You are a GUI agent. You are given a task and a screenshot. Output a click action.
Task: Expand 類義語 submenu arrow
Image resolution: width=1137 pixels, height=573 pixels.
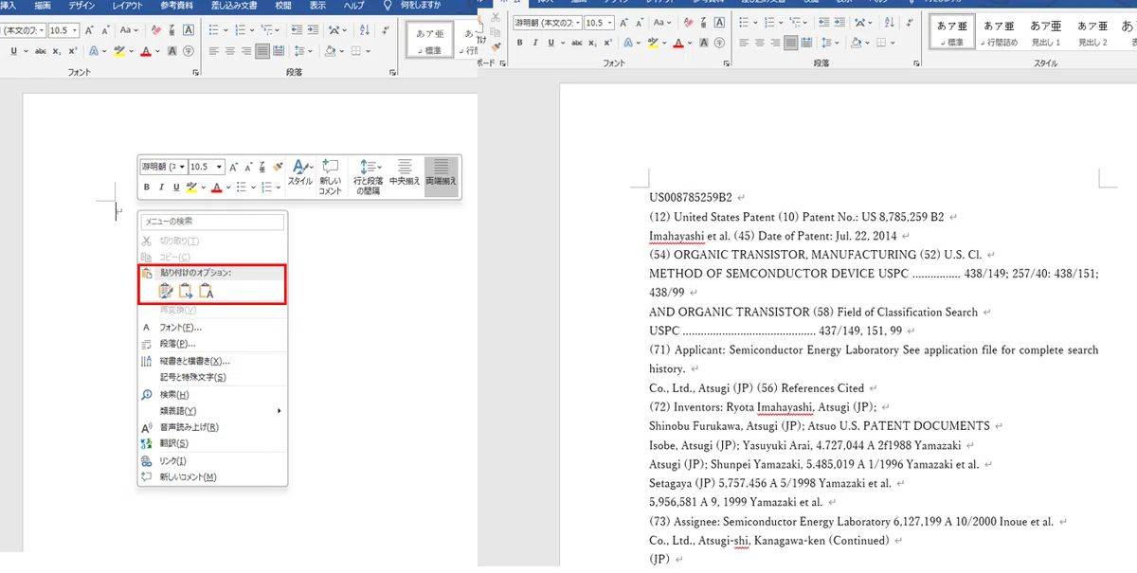click(x=279, y=411)
